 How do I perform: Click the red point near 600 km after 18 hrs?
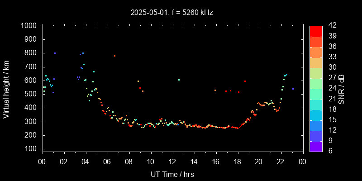(245, 81)
